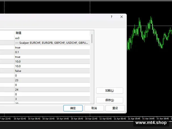This screenshot has height=129, width=172.
Task: Select the value cell showing 3
Action: click(52, 99)
